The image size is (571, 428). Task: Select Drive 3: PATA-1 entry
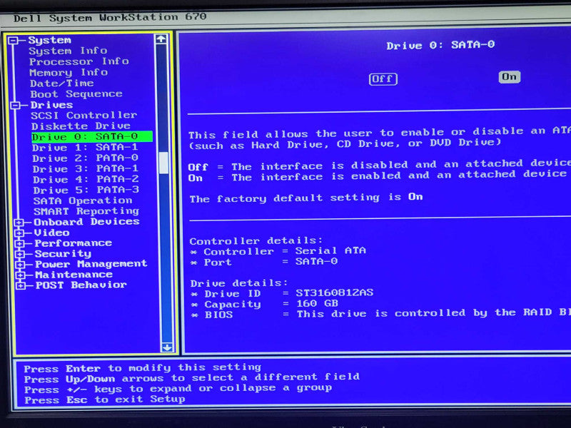coord(86,168)
